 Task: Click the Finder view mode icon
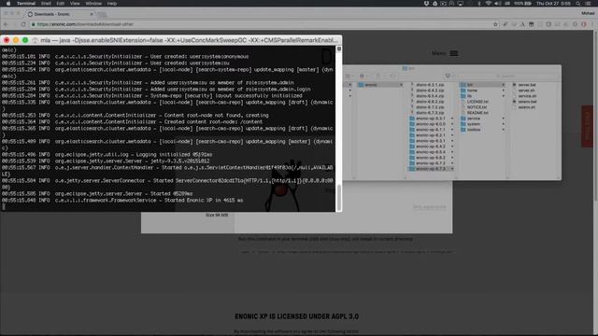coord(348,76)
